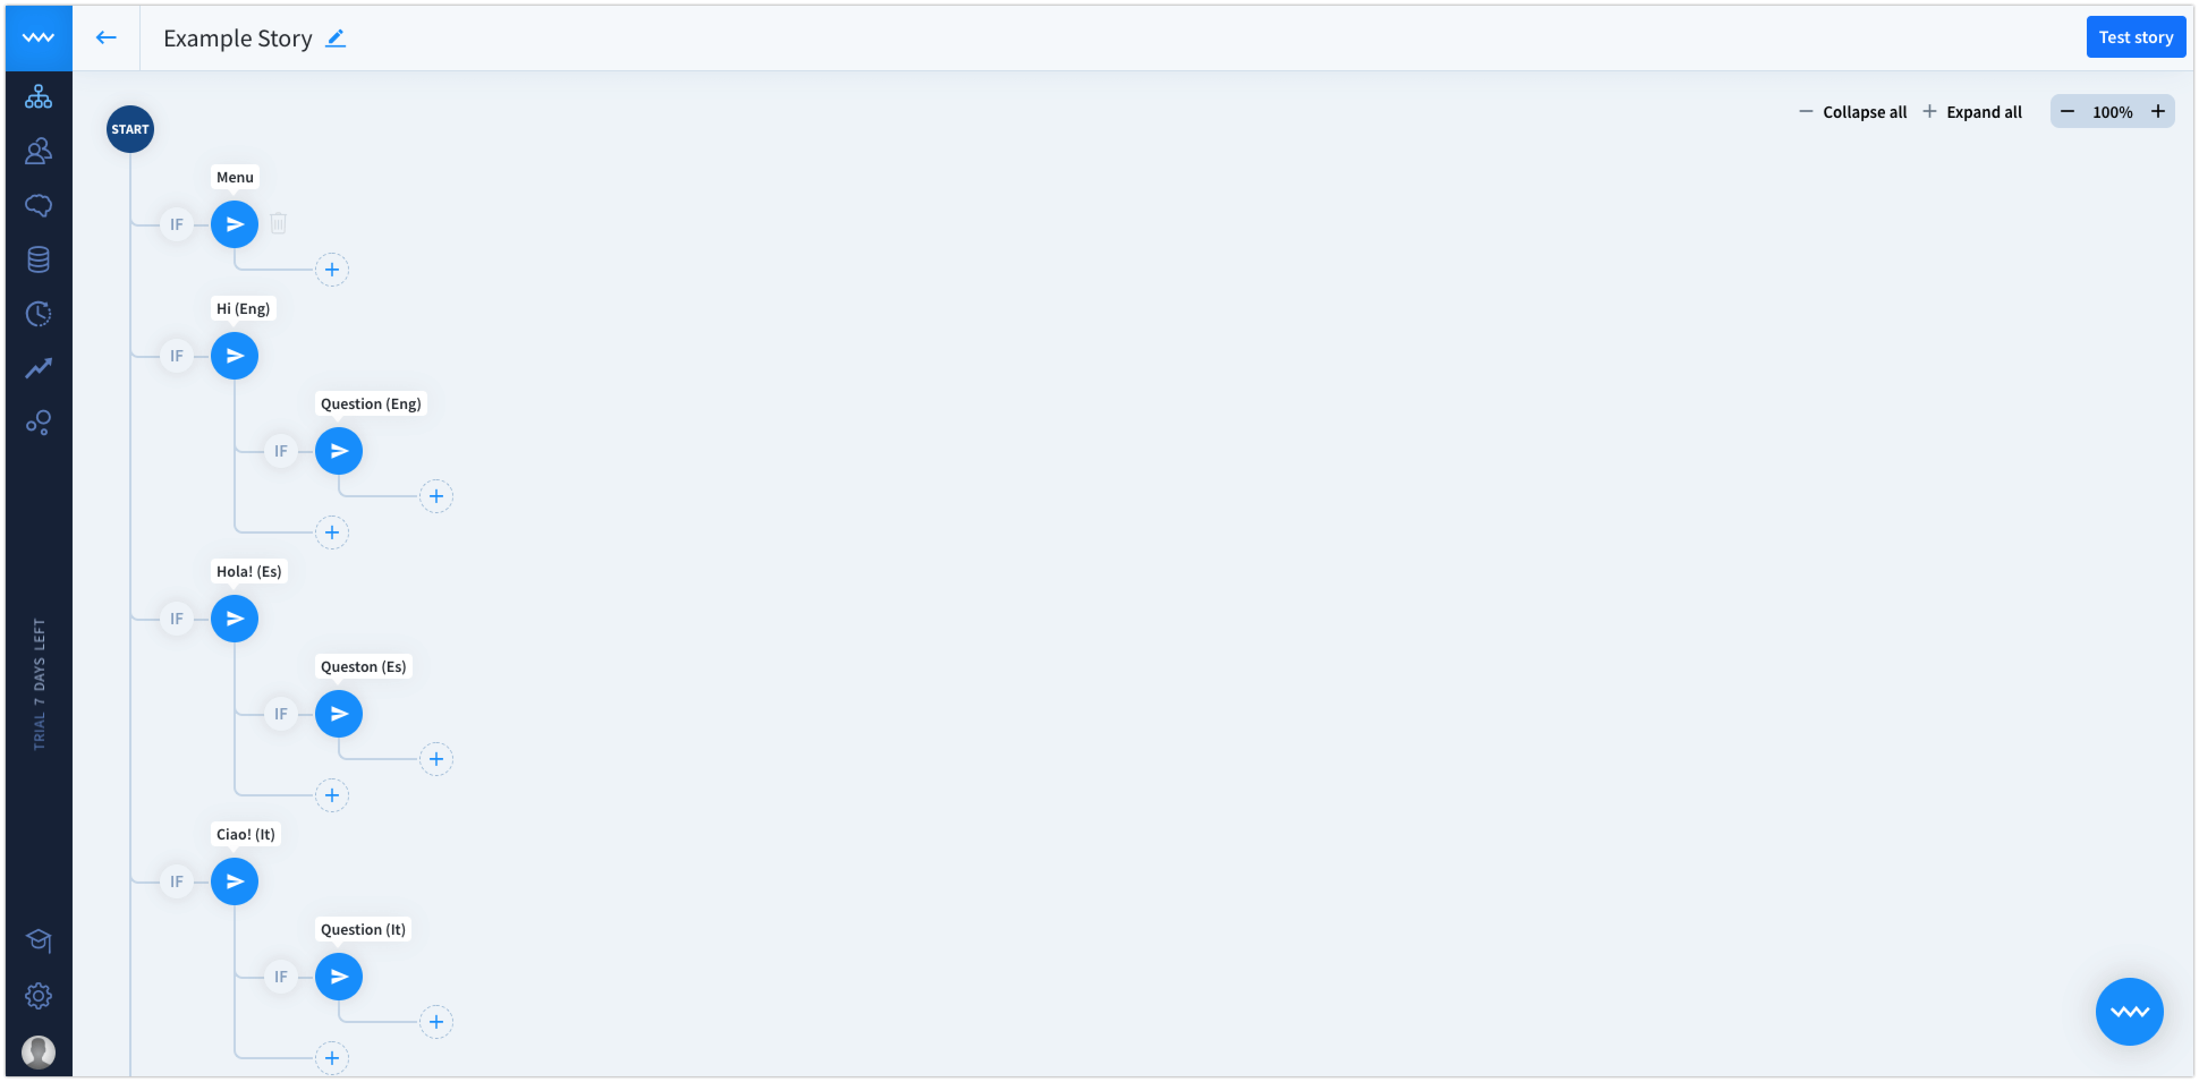
Task: Open the Analytics trend icon in sidebar
Action: click(39, 368)
